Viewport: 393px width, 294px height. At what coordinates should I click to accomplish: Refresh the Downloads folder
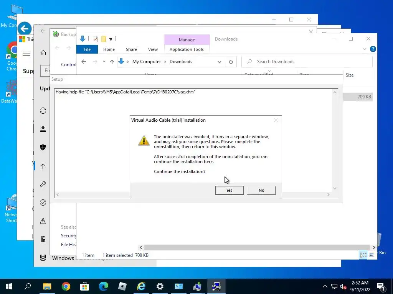231,62
